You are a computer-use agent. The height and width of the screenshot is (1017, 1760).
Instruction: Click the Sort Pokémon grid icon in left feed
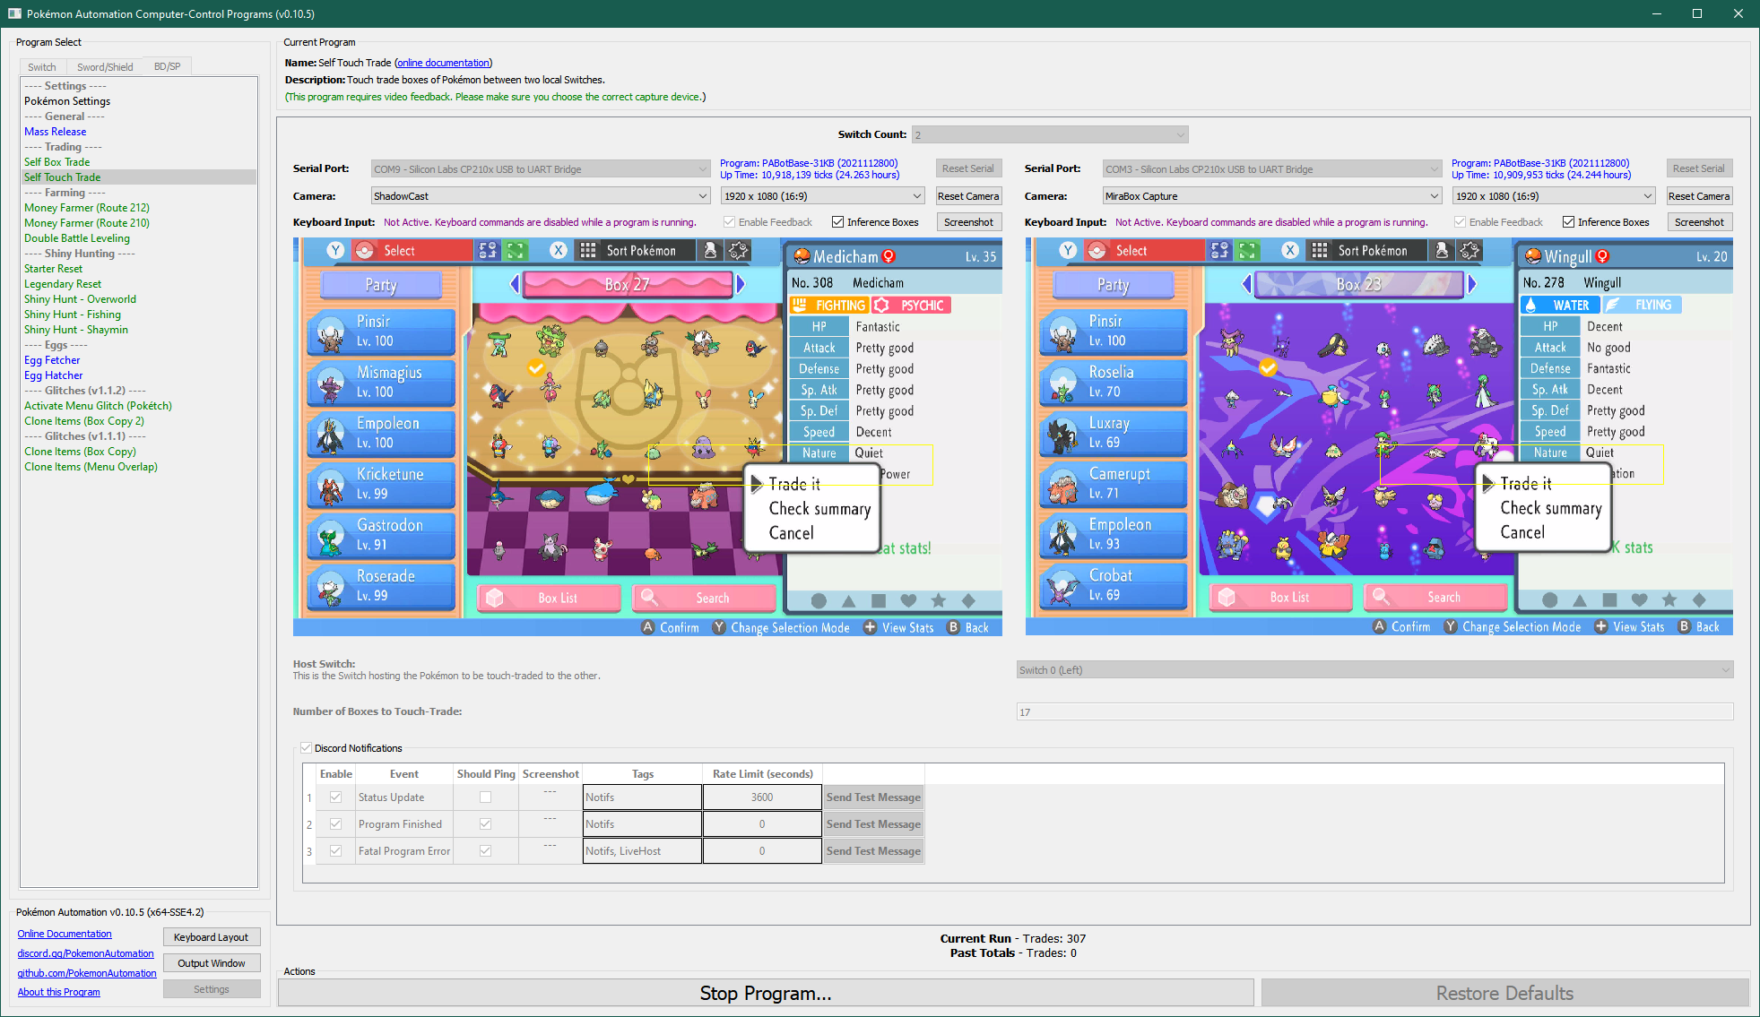(588, 251)
